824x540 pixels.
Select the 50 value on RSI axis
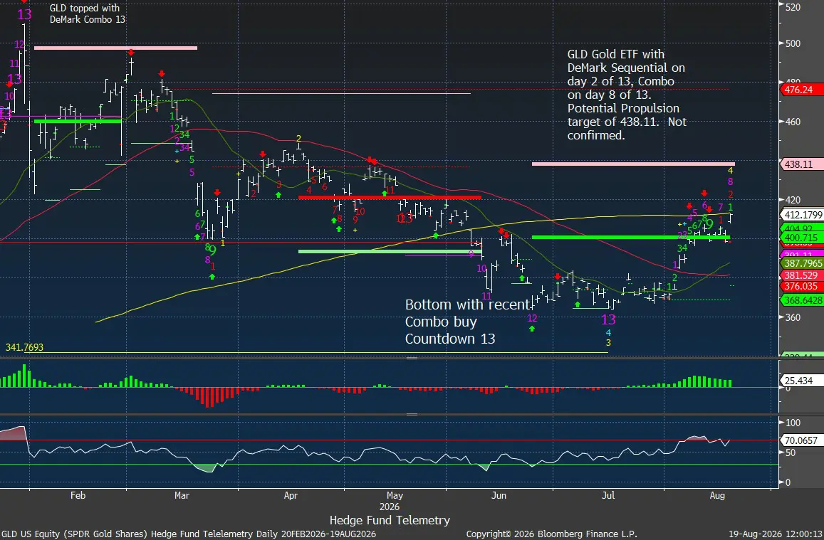click(x=791, y=453)
